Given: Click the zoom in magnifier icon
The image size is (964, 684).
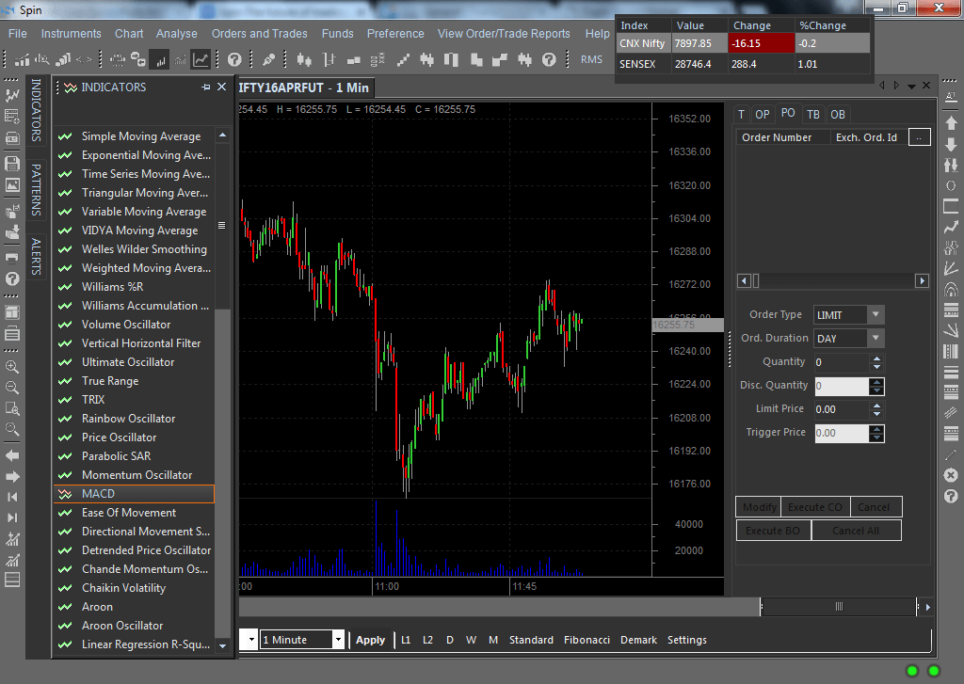Looking at the screenshot, I should click(12, 367).
